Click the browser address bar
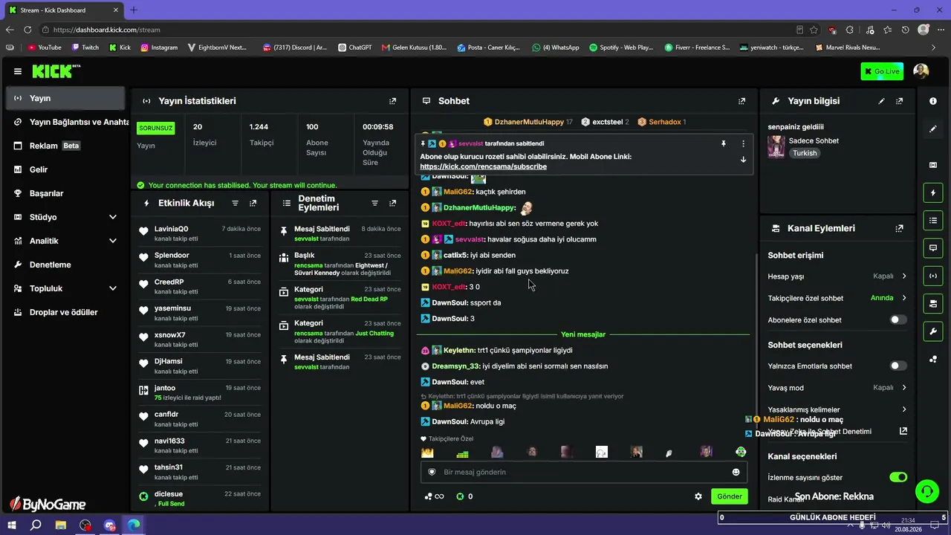 (416, 30)
